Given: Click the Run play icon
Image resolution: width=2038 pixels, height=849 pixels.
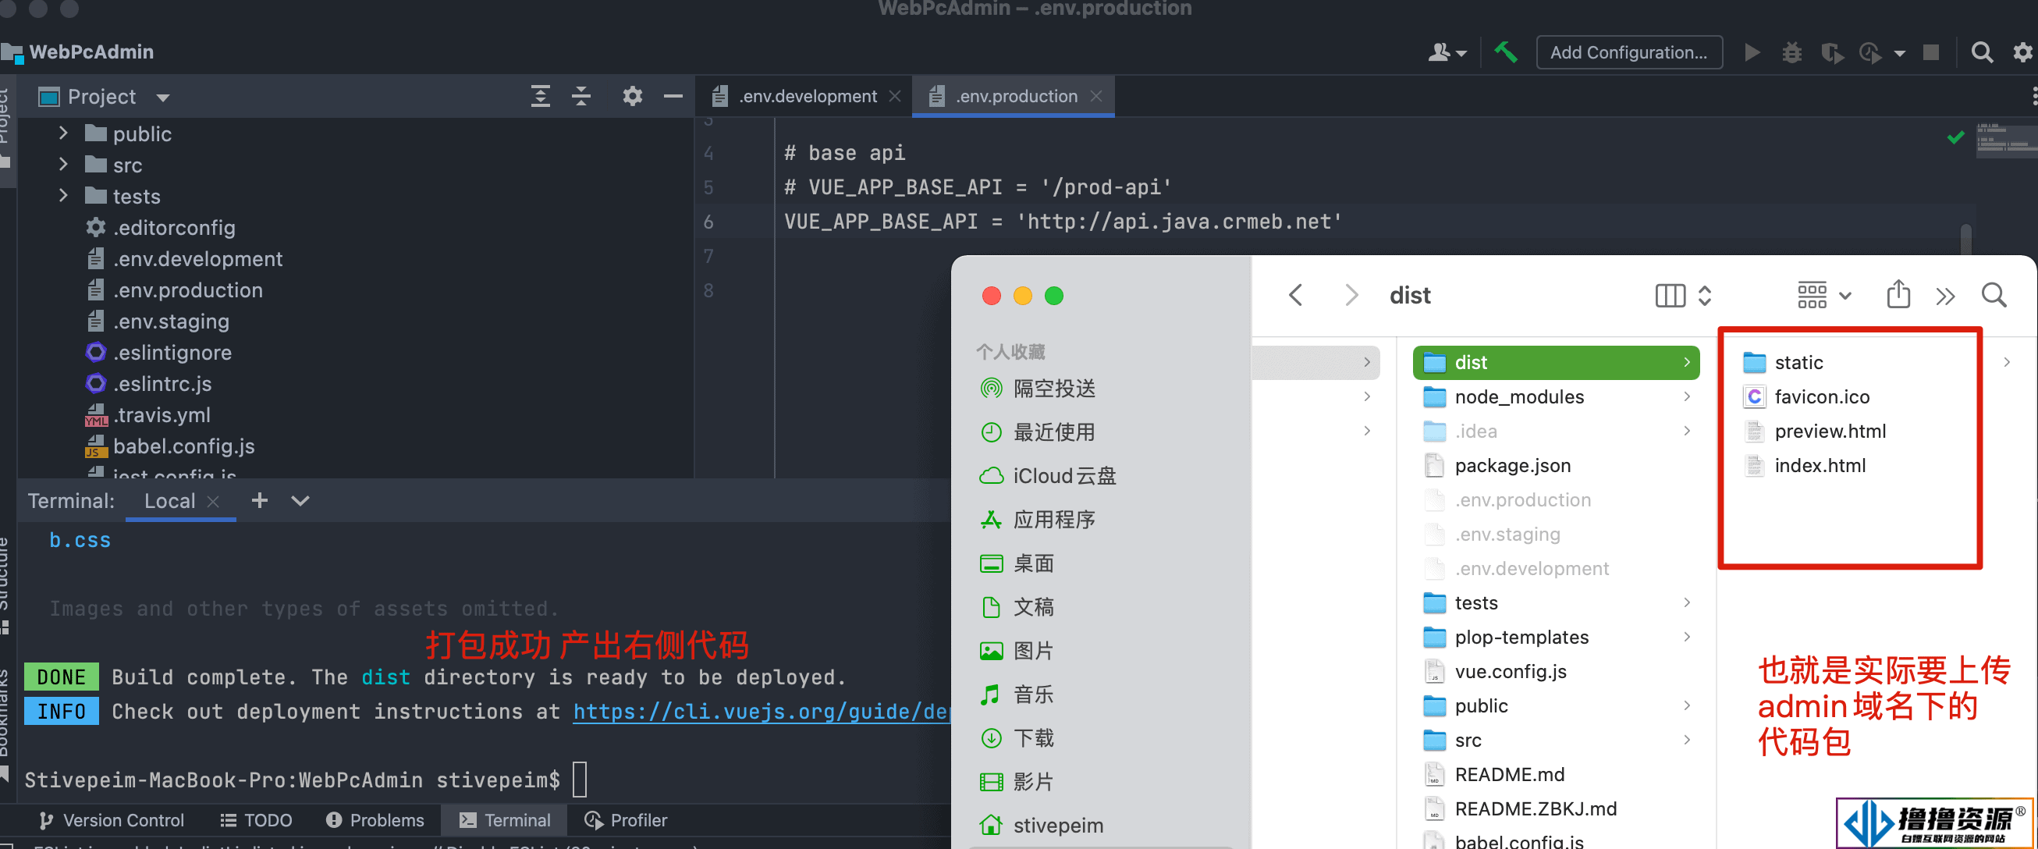Looking at the screenshot, I should (x=1752, y=52).
